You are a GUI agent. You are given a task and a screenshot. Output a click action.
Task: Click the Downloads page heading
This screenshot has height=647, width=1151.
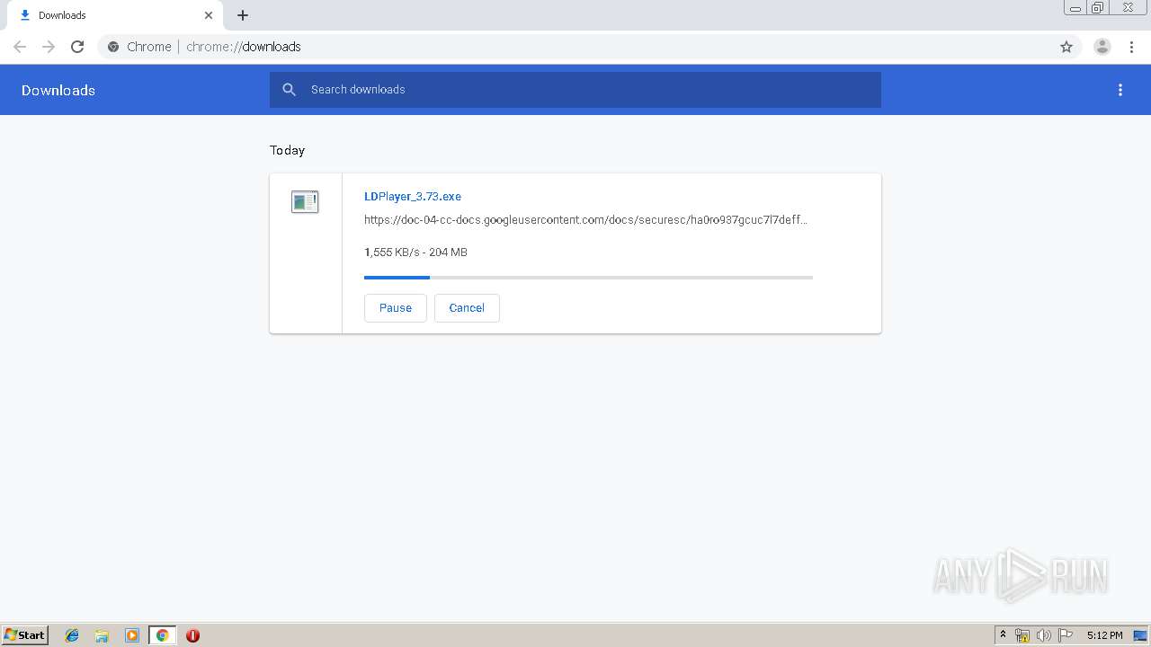[x=58, y=91]
